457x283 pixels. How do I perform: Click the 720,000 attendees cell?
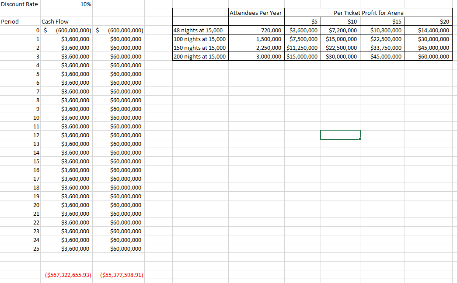[269, 30]
